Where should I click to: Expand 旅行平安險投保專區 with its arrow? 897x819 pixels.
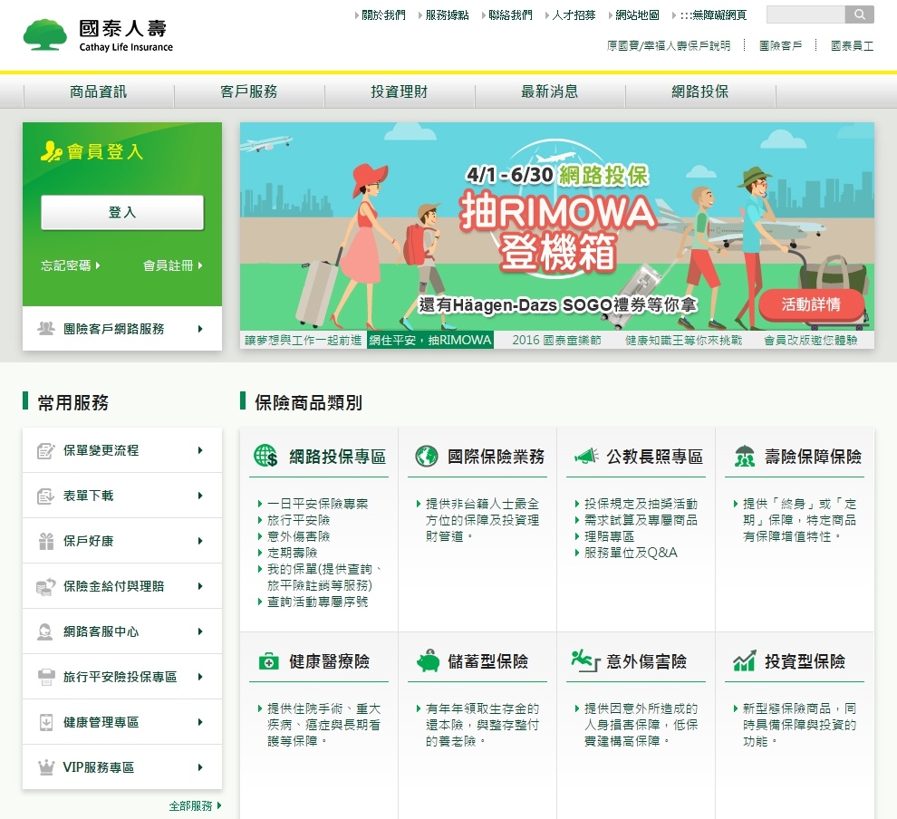[200, 677]
